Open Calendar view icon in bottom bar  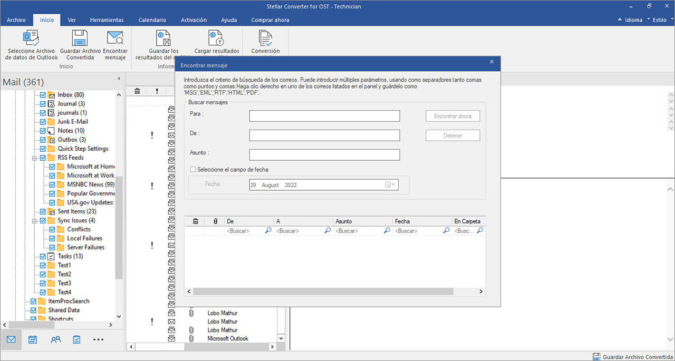pos(33,339)
